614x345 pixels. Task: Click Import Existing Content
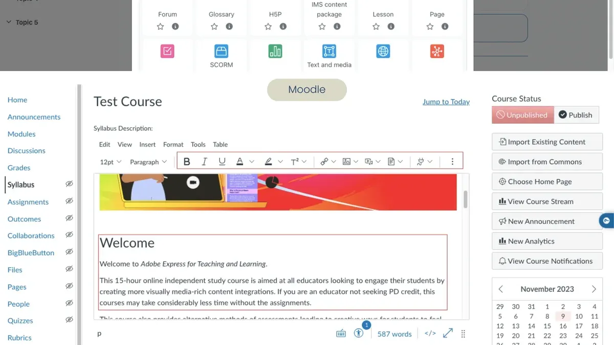click(547, 142)
